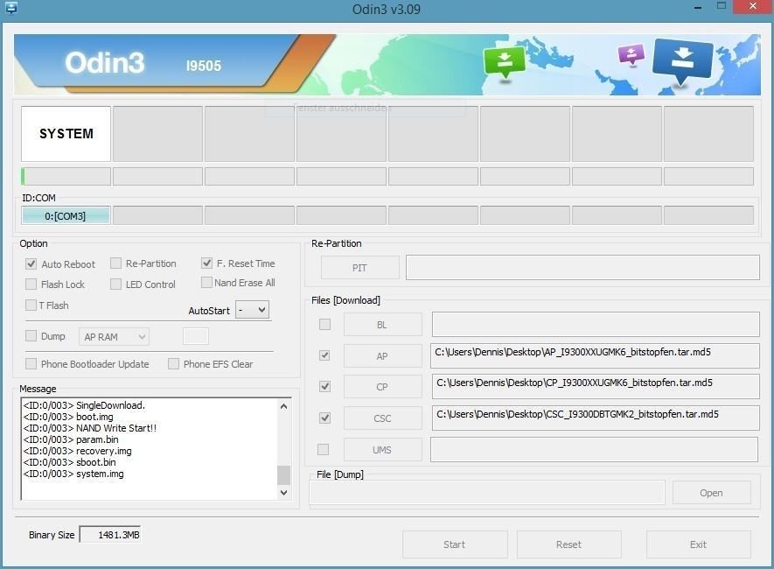
Task: Click the Odin3 app icon in title bar
Action: 10,7
